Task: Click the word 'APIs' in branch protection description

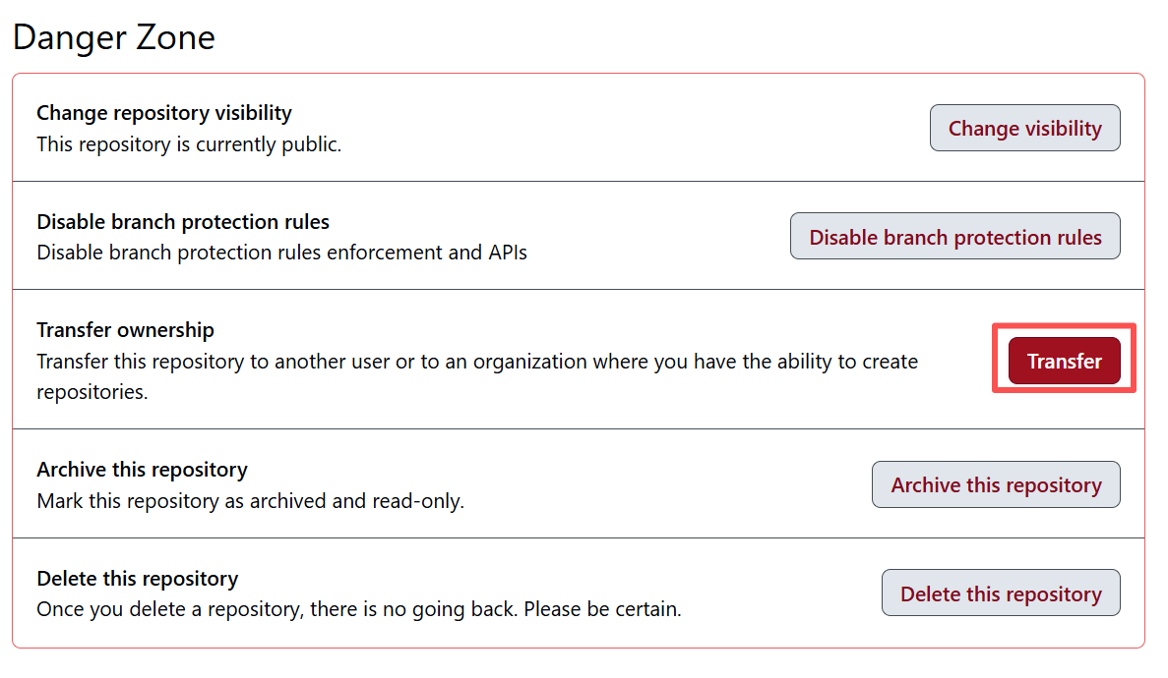Action: (507, 253)
